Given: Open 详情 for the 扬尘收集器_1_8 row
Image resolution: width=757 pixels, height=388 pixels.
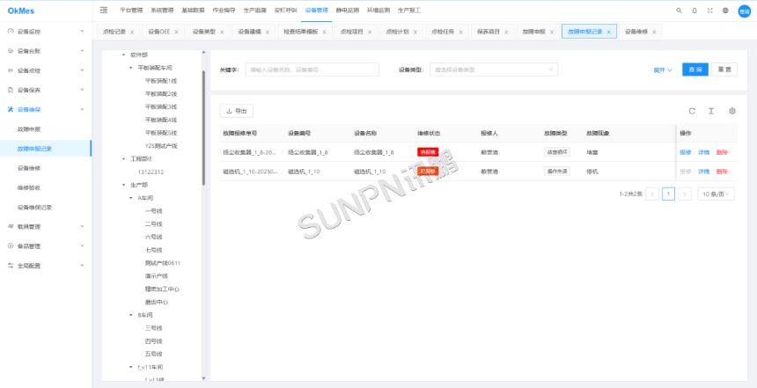Looking at the screenshot, I should point(704,152).
